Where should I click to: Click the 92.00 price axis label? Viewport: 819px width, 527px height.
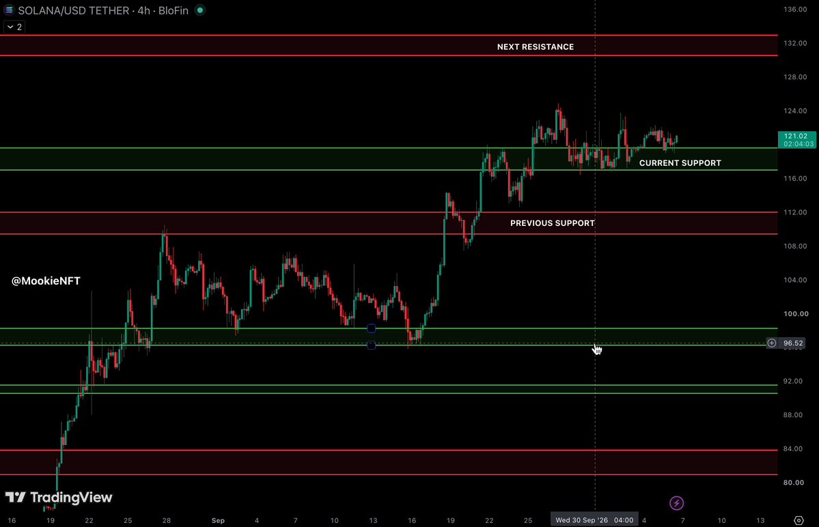pos(794,382)
